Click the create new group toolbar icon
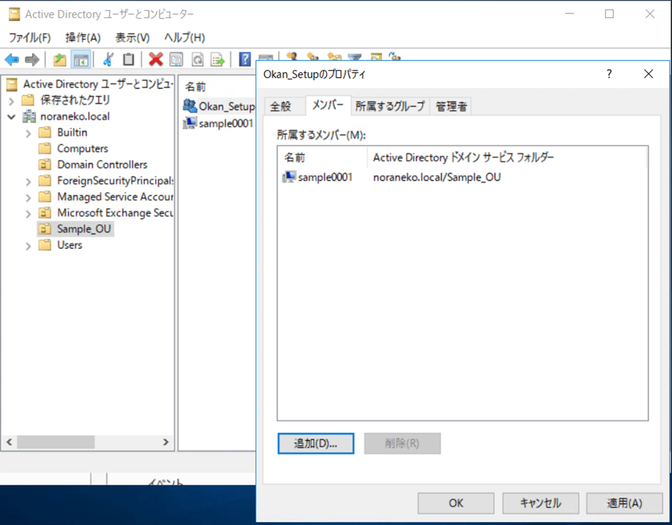Viewport: 672px width, 525px height. pos(313,56)
